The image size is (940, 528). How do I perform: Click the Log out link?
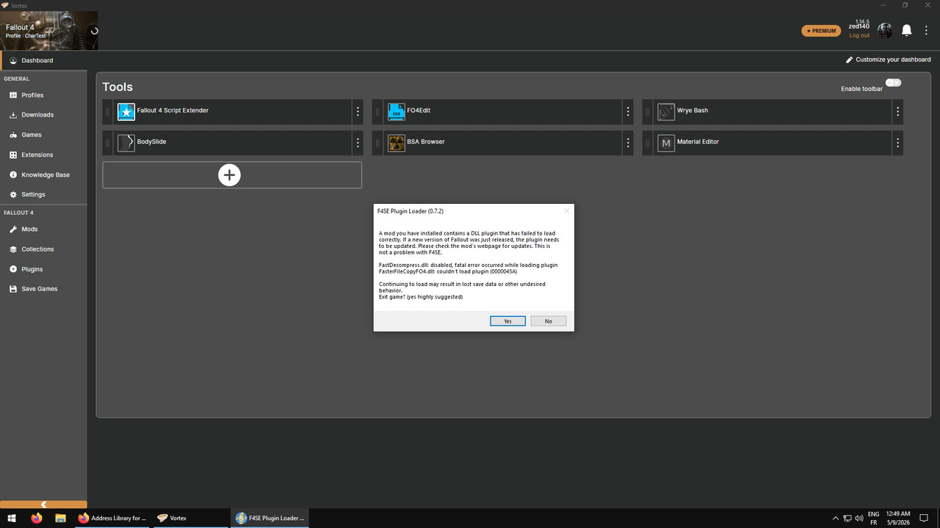[x=859, y=35]
